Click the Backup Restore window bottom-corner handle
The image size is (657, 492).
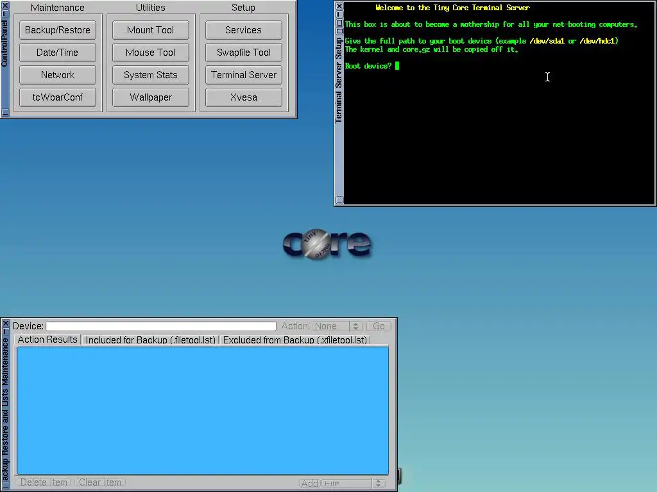click(6, 486)
